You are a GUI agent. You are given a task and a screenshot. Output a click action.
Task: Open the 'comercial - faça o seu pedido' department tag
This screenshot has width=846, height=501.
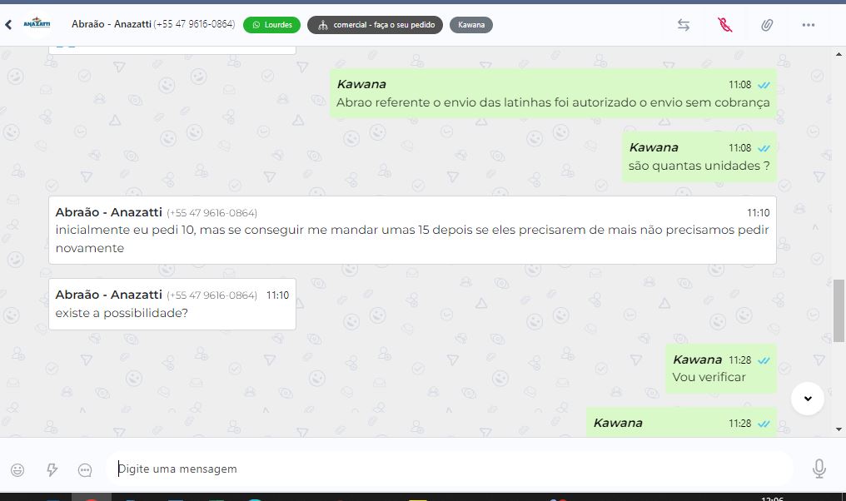click(x=375, y=25)
